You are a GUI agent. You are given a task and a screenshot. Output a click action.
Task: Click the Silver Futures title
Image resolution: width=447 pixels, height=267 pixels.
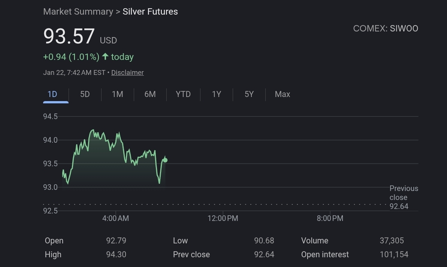tap(150, 12)
